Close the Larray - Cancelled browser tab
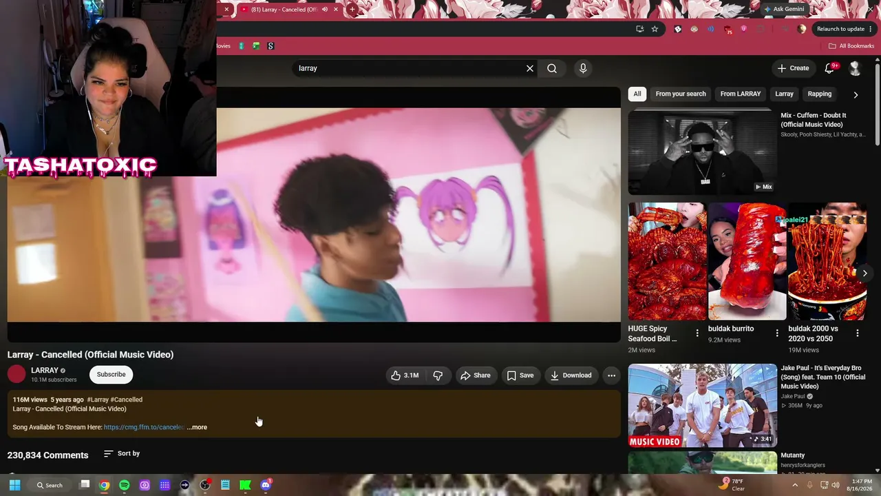 click(336, 10)
